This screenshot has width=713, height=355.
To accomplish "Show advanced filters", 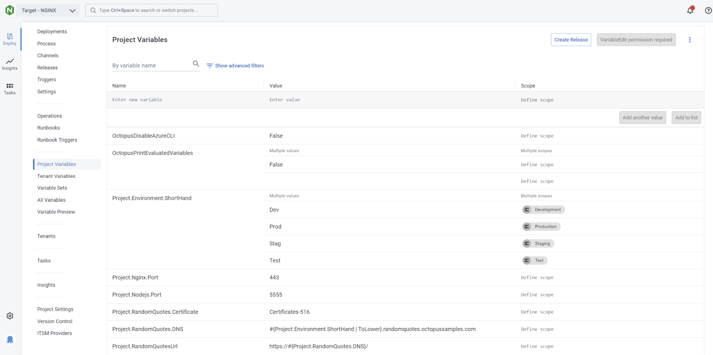I will click(x=235, y=66).
